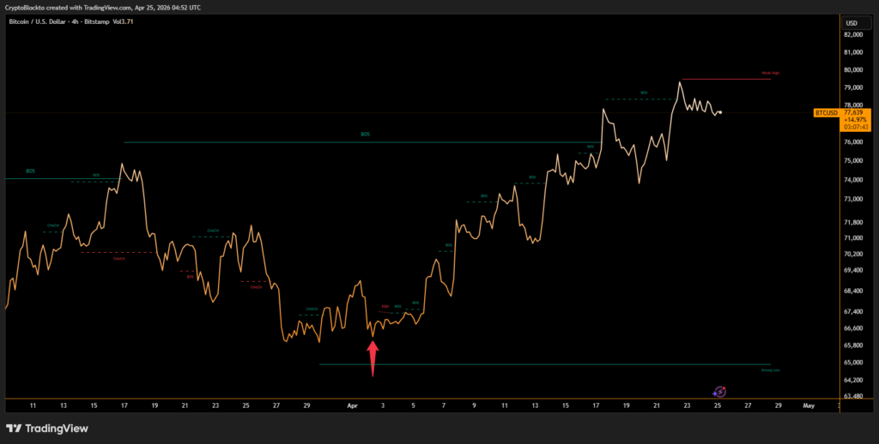Click the 03:07:43 countdown timer
This screenshot has height=444, width=879.
[856, 127]
